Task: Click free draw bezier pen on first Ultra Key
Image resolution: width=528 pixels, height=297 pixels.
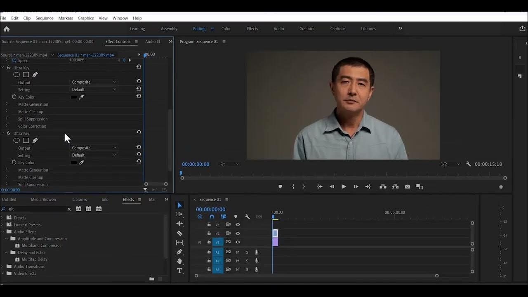Action: (35, 75)
